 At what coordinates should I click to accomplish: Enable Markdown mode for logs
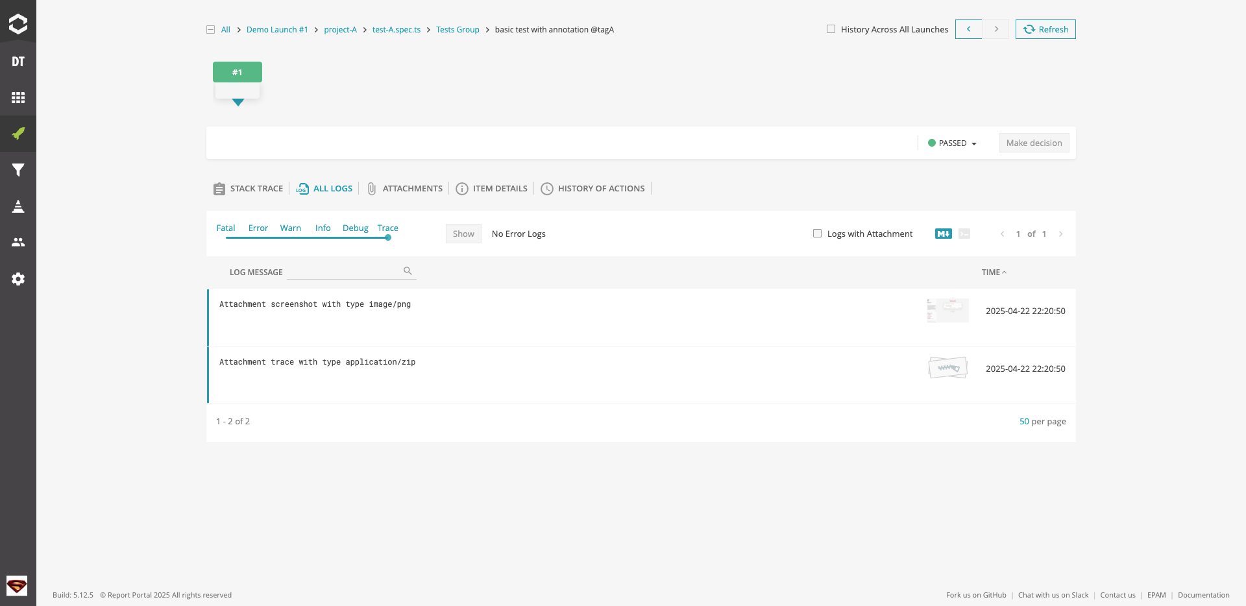(x=943, y=234)
